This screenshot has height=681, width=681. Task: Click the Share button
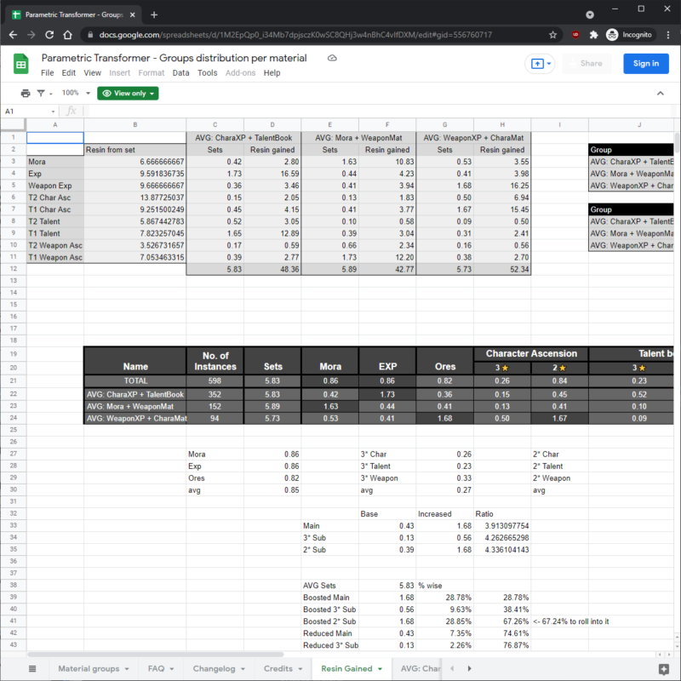click(x=589, y=64)
